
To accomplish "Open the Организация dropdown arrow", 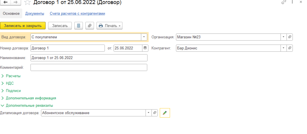I will (x=284, y=37).
